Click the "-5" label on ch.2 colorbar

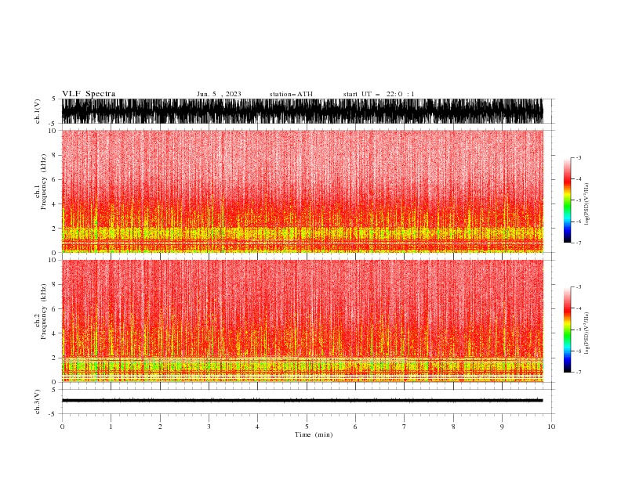tap(578, 330)
